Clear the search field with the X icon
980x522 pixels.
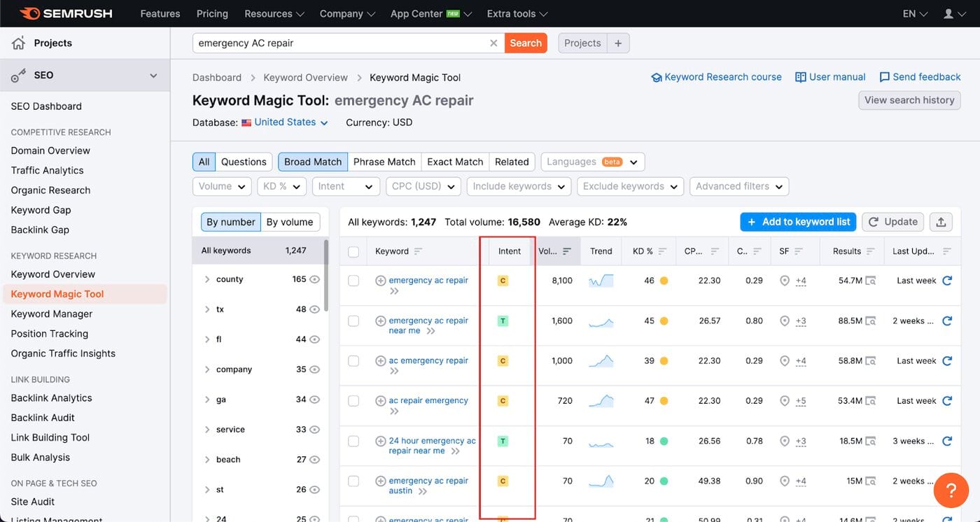[x=493, y=43]
